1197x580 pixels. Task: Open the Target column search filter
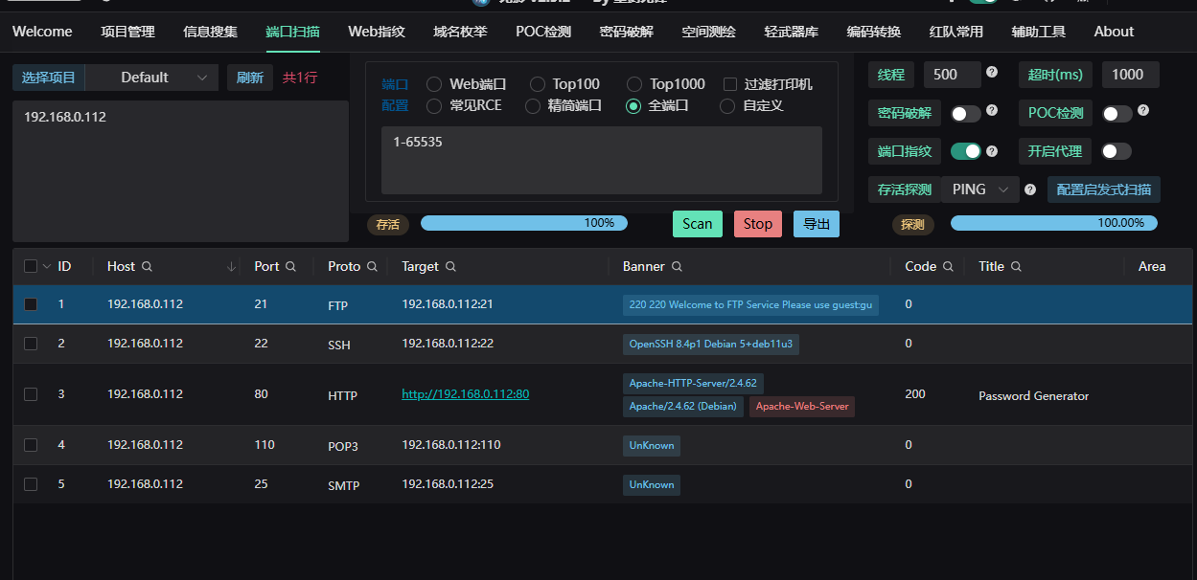[450, 267]
